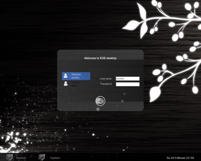This screenshot has width=201, height=161.
Task: Open the System menu
Action: tap(55, 158)
